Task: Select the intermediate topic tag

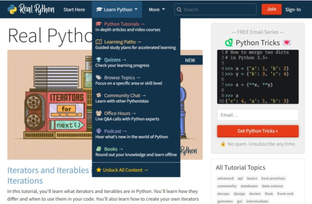Action: point(257,201)
